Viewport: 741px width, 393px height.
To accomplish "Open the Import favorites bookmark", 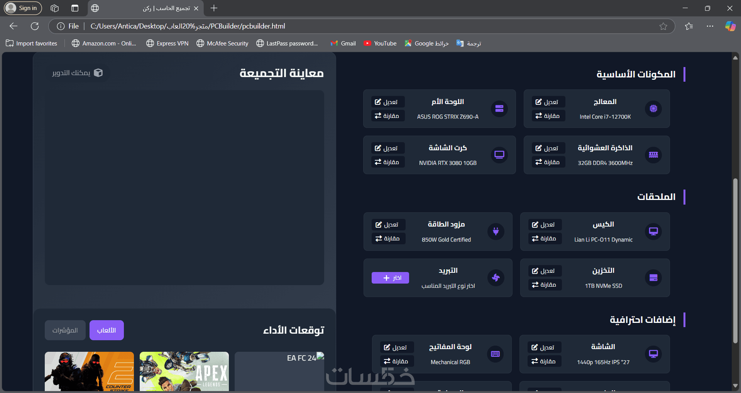I will 32,44.
